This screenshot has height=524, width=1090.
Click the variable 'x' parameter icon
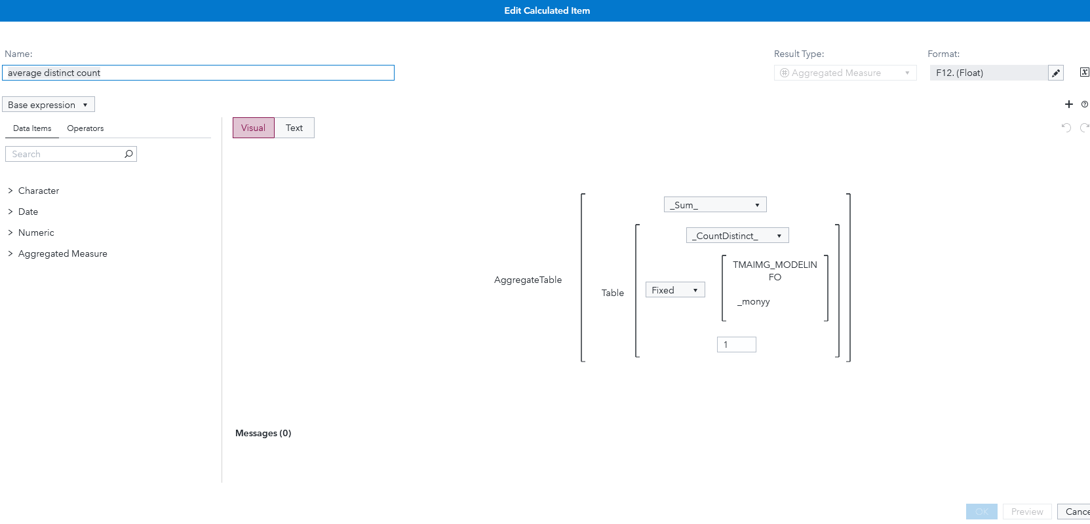pos(1084,73)
